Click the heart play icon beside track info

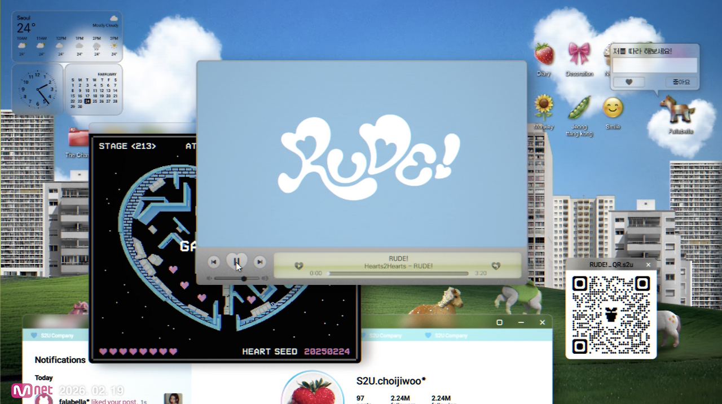[299, 266]
